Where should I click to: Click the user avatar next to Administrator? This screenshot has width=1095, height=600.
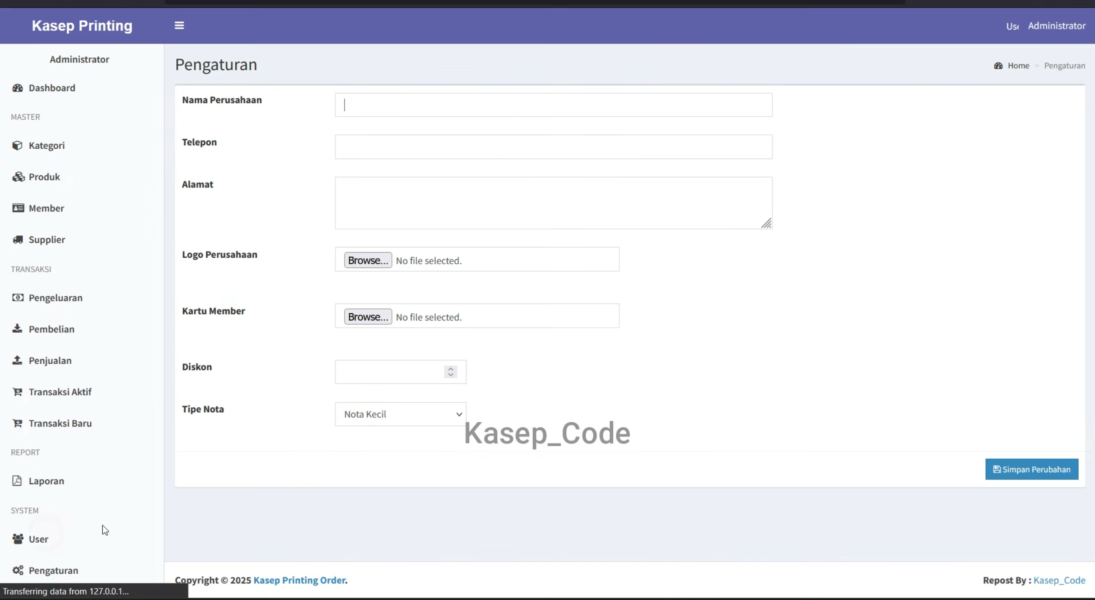[x=1012, y=26]
